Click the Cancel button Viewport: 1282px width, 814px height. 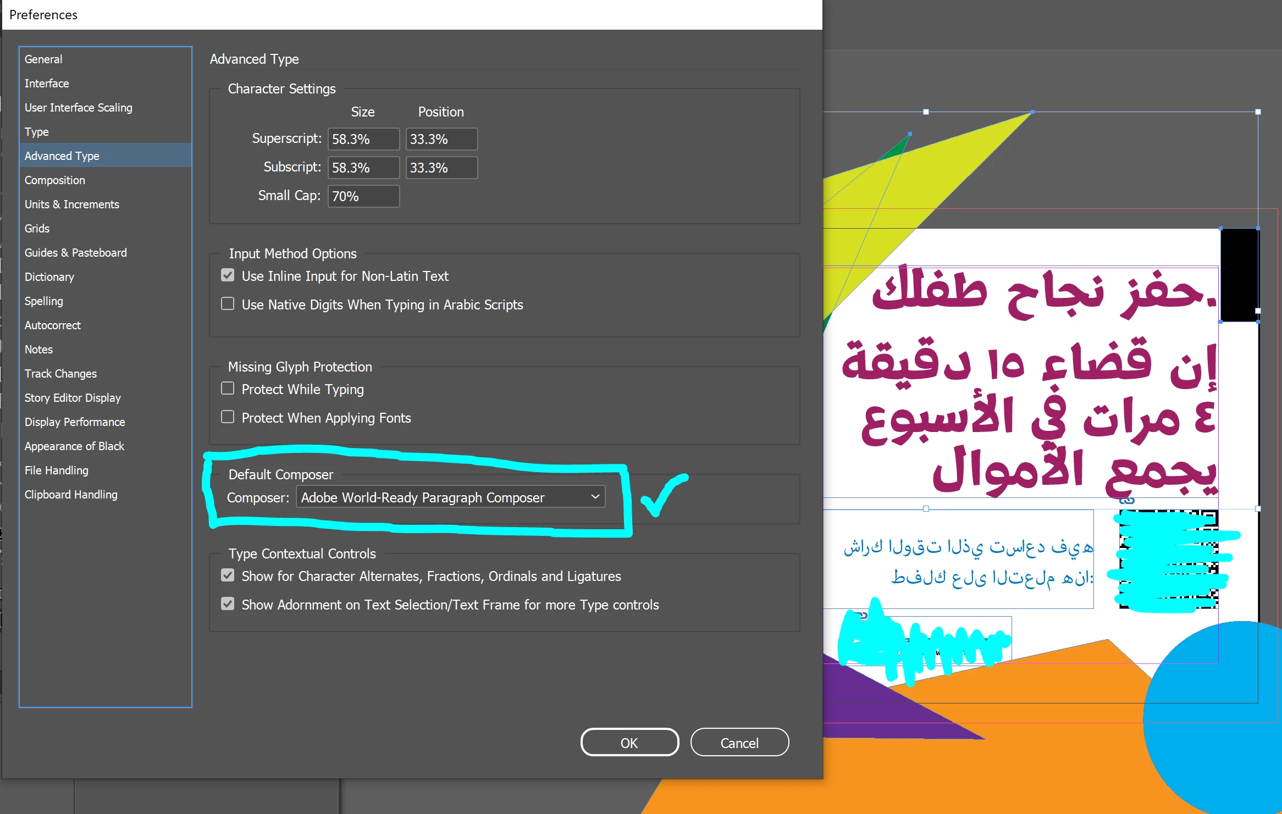(739, 743)
